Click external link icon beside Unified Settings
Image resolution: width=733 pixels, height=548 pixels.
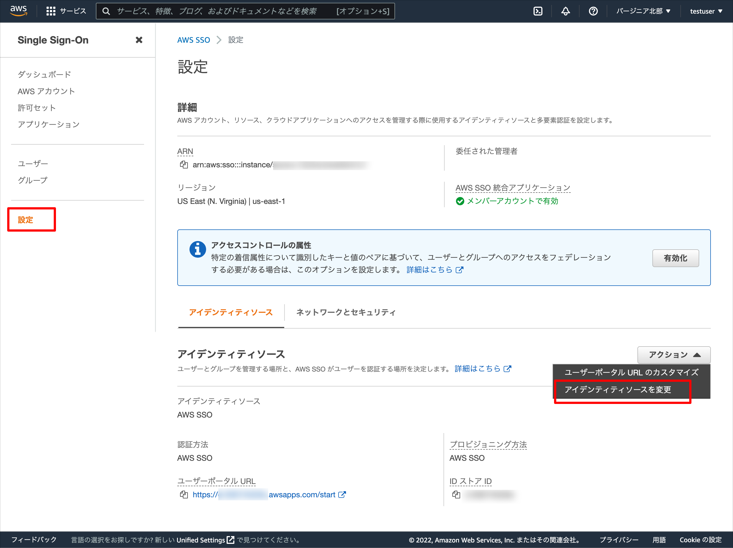click(231, 540)
